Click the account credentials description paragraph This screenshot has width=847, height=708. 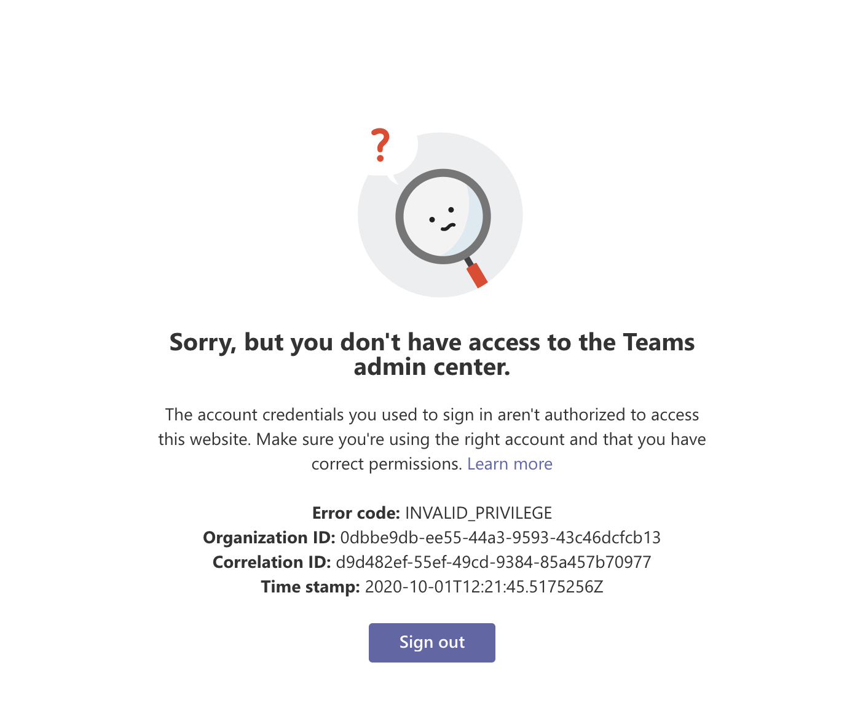pyautogui.click(x=432, y=439)
